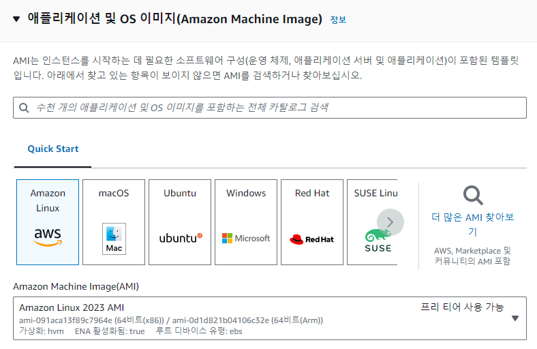Click the ENA 활성화됨: true text
Viewport: 537px width, 349px height.
(x=110, y=331)
